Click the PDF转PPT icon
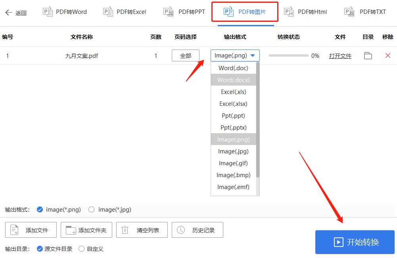 (168, 12)
